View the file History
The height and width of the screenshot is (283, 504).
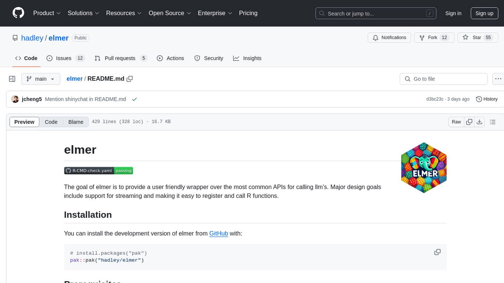[487, 99]
